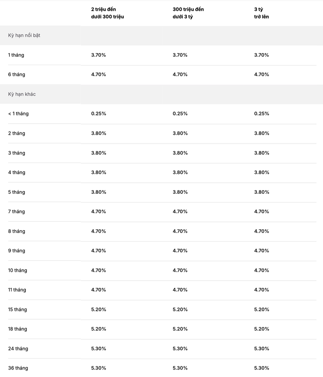Click the 18 tháng rate under 2 triệu column

(98, 329)
